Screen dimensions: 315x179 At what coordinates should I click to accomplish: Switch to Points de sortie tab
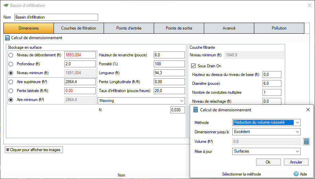click(x=179, y=28)
